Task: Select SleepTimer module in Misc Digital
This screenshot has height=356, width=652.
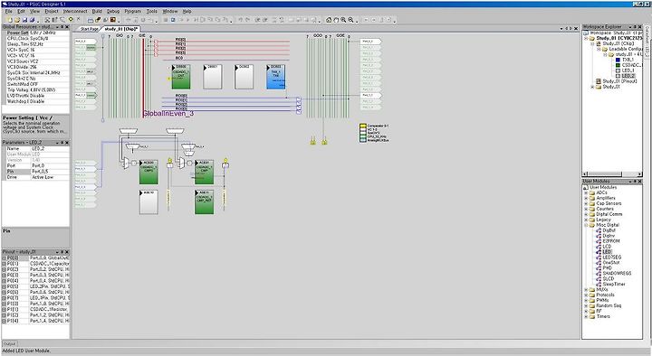Action: tap(614, 285)
